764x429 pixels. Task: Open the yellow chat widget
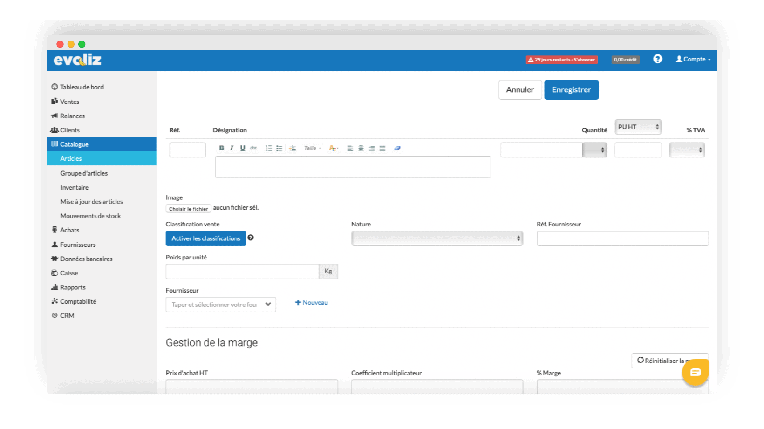tap(695, 372)
